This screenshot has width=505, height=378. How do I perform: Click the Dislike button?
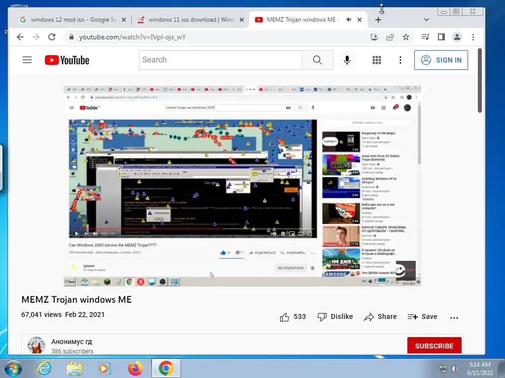pyautogui.click(x=335, y=317)
